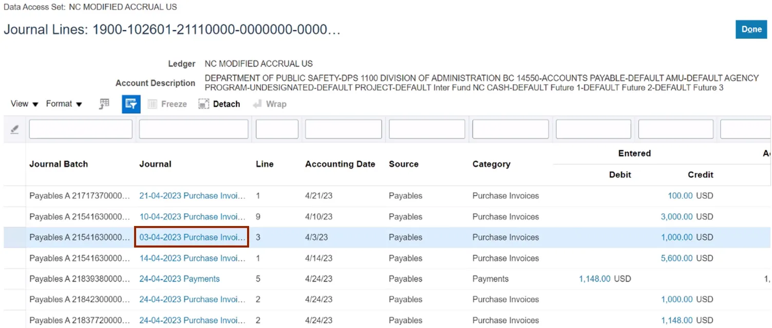Click the 5,600.00 credit amount link
772x328 pixels.
(x=676, y=258)
